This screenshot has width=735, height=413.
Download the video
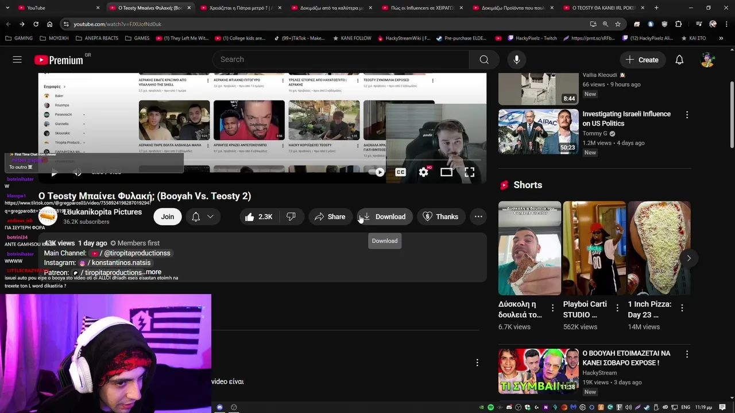coord(384,217)
